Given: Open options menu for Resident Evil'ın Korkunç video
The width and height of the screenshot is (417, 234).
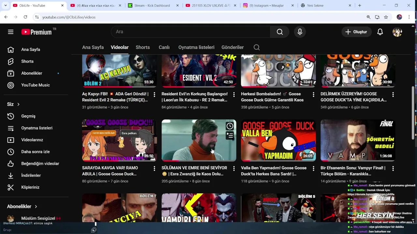Looking at the screenshot, I should pos(234,95).
